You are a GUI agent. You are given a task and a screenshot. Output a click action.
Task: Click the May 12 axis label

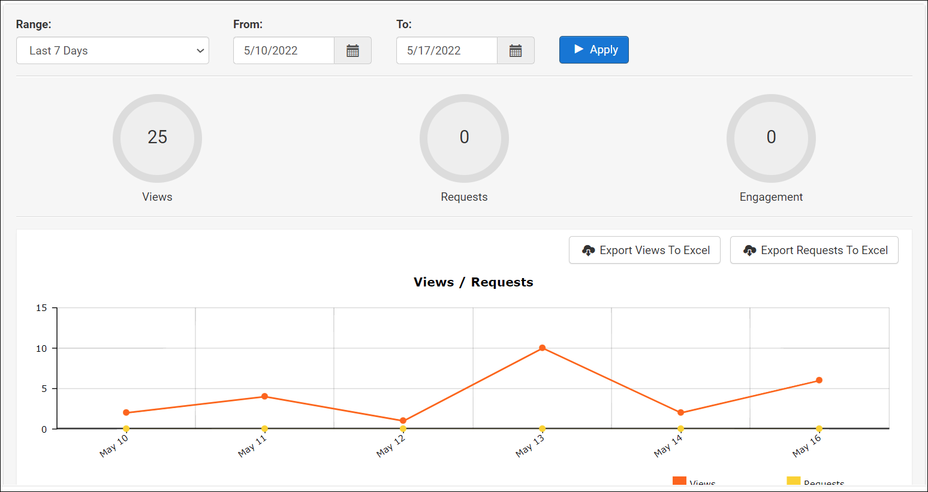click(391, 446)
